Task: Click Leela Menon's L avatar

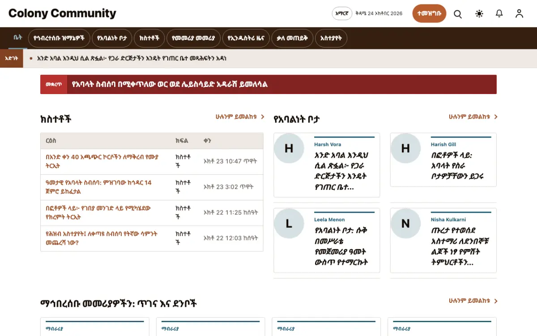Action: point(289,224)
